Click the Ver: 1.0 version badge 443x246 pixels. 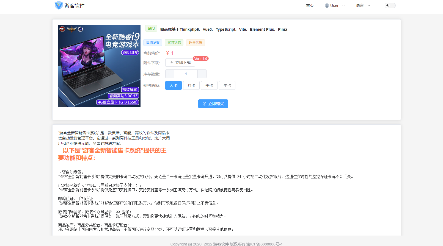[x=201, y=59]
